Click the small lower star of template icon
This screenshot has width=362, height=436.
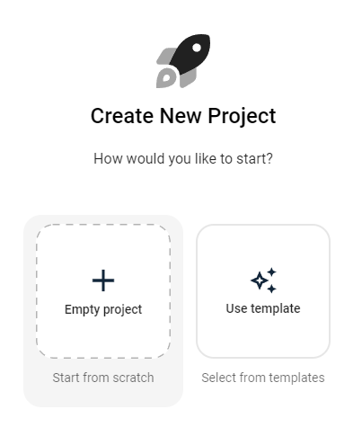pyautogui.click(x=271, y=289)
